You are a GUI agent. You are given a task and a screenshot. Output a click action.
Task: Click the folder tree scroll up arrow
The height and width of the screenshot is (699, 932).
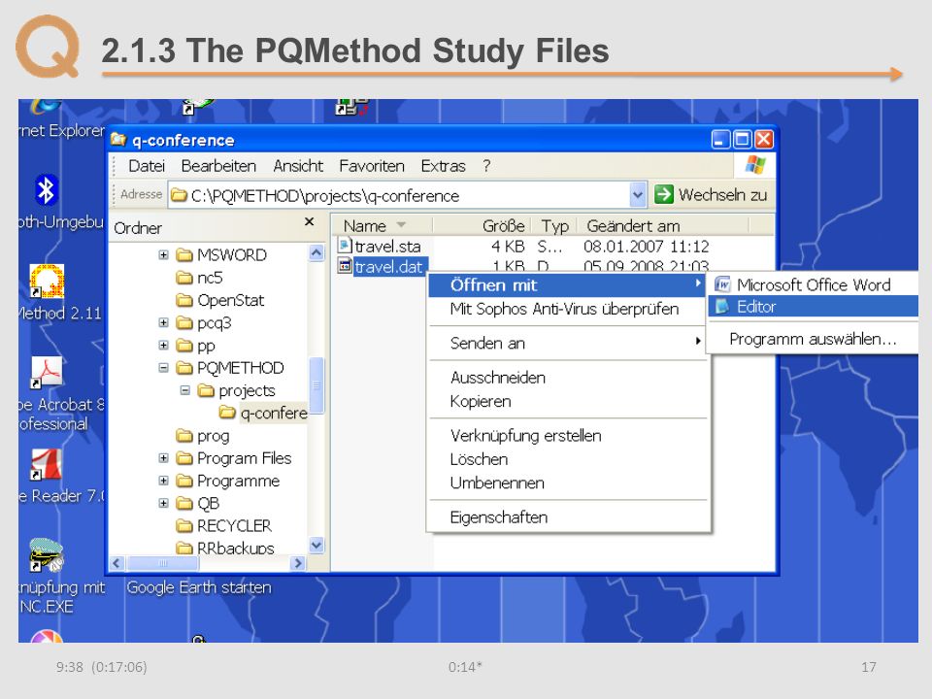coord(316,253)
